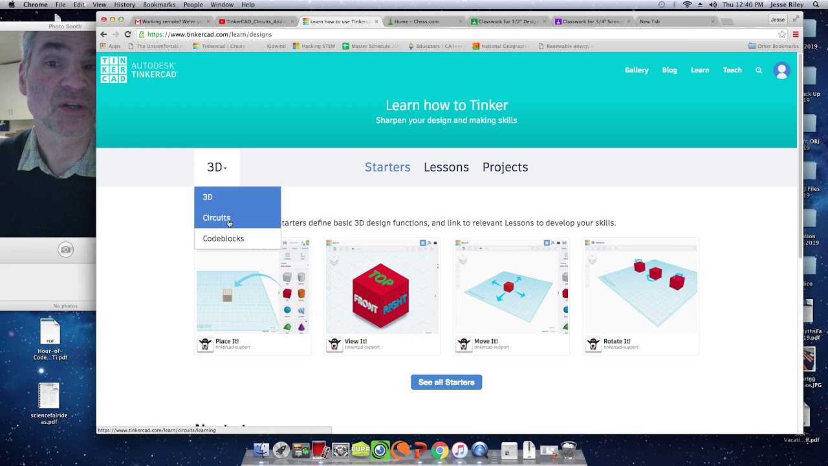Go back with the browser back arrow
The image size is (828, 466).
coord(103,34)
